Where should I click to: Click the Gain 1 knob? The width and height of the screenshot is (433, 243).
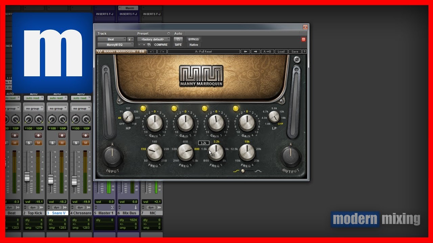(155, 123)
